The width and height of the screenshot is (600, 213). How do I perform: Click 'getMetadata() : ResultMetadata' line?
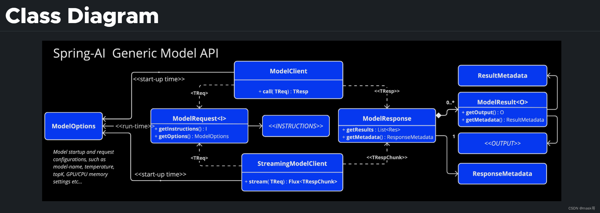(x=503, y=120)
